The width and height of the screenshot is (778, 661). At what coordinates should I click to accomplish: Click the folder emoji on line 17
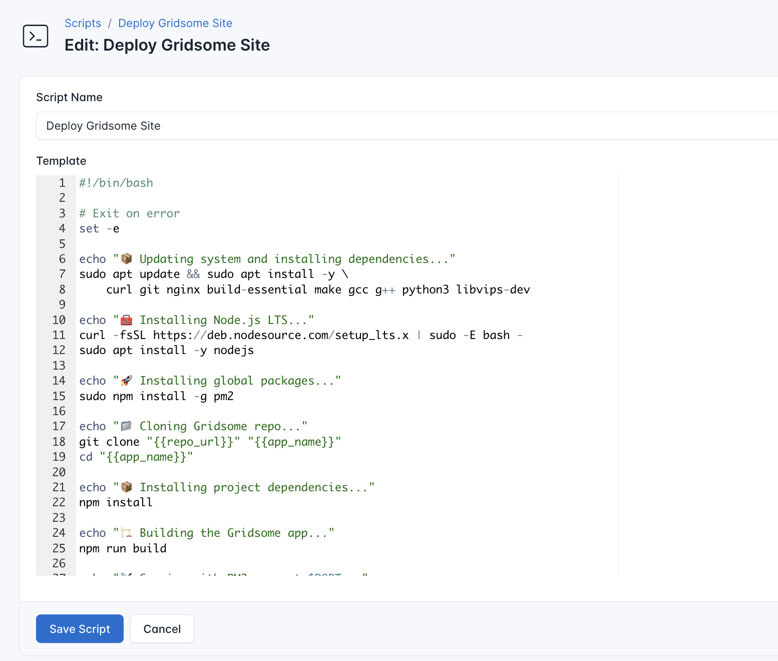click(x=126, y=426)
